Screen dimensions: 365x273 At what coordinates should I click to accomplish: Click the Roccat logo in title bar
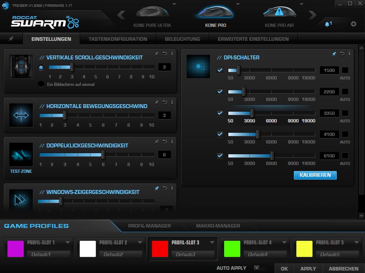(x=5, y=5)
